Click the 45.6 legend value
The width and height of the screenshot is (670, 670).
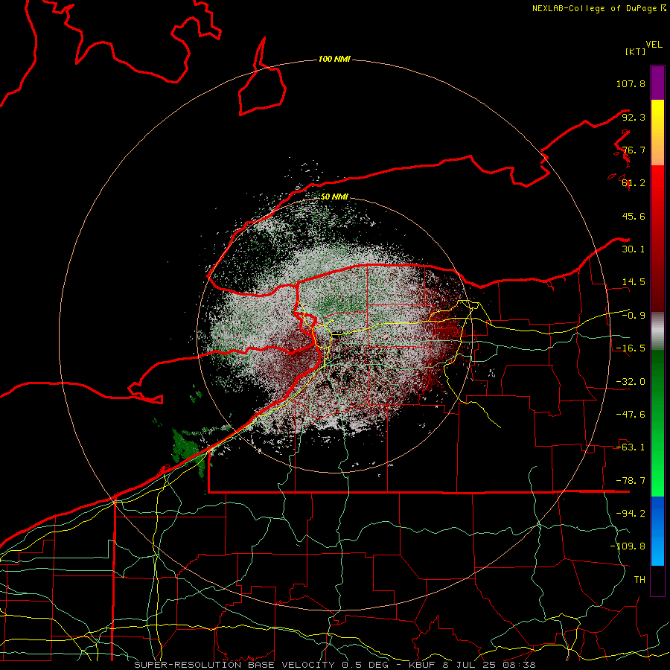tap(634, 216)
